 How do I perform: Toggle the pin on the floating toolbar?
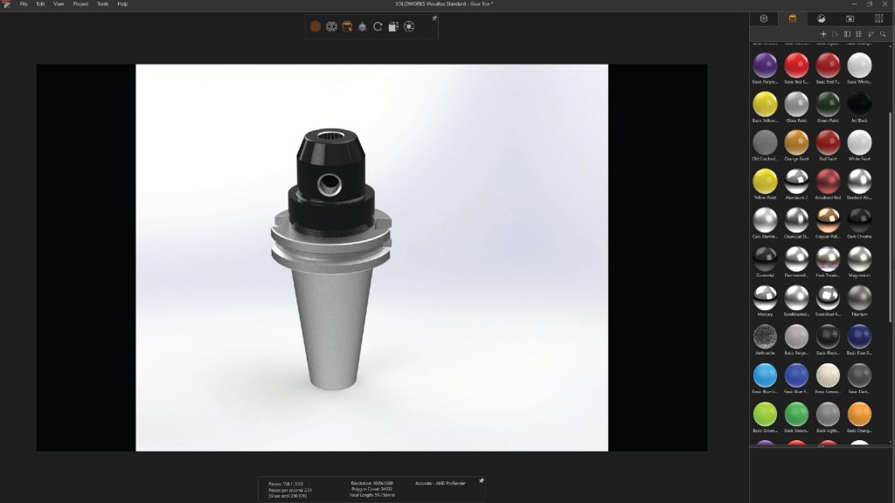(x=434, y=17)
